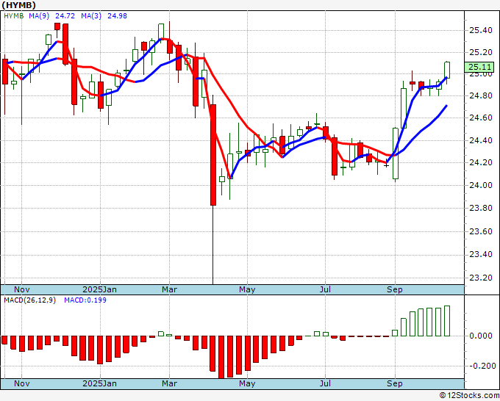Click Jul on the MACD panel time axis
Screen dimensions: 500x401
pyautogui.click(x=325, y=383)
